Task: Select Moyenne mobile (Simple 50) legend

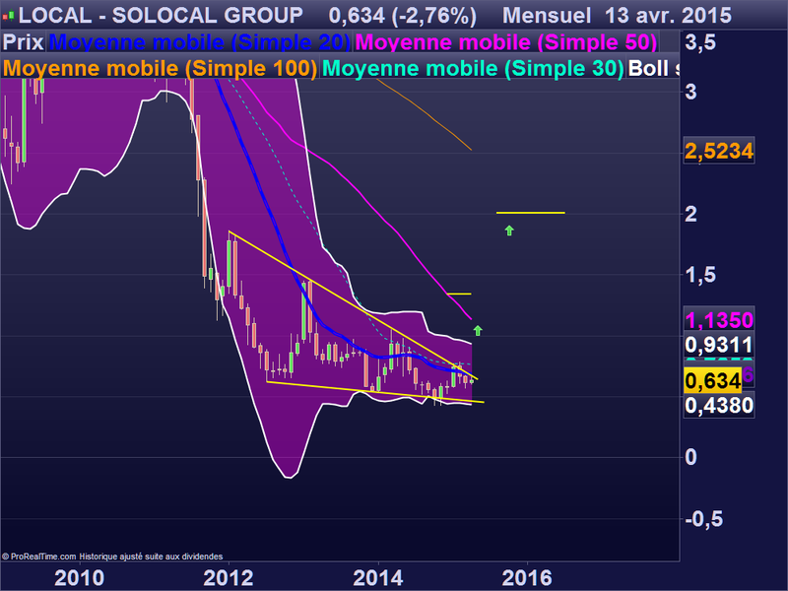Action: click(505, 42)
